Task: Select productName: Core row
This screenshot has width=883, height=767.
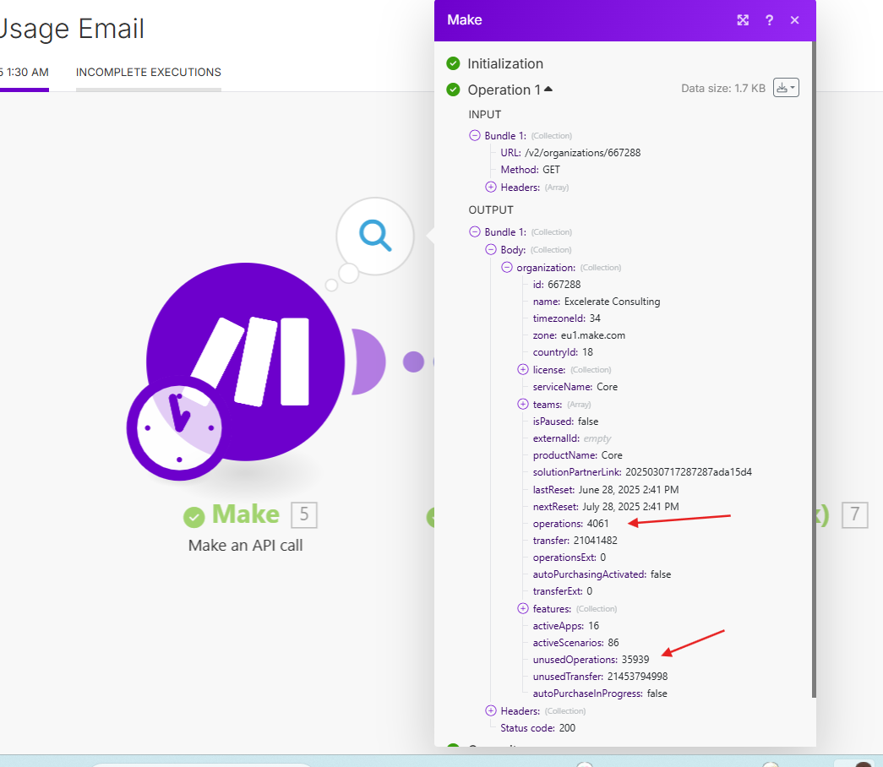Action: pyautogui.click(x=577, y=455)
